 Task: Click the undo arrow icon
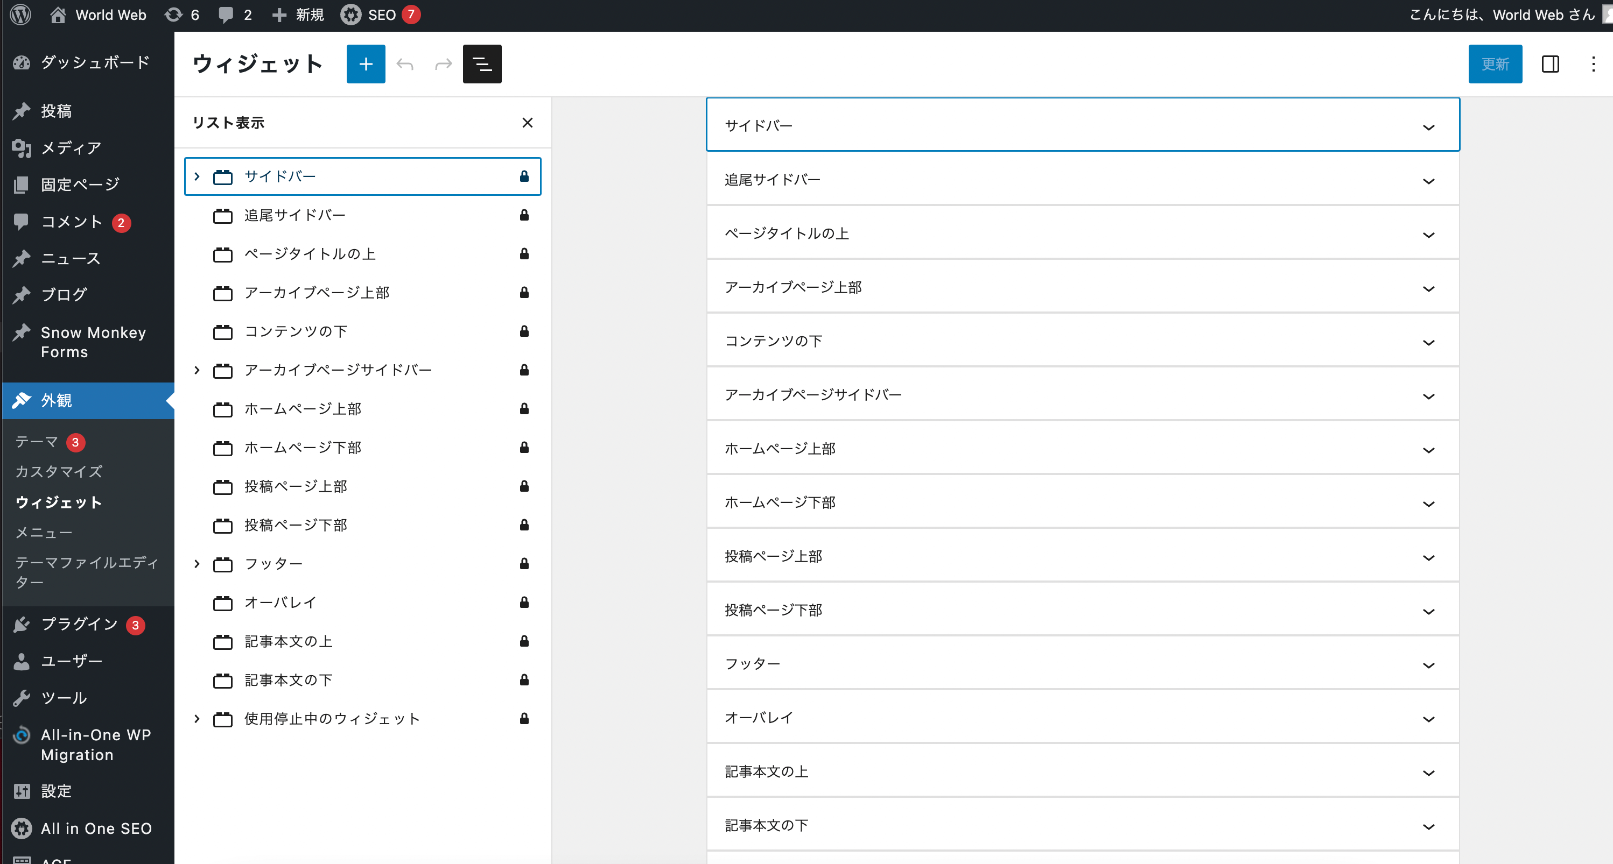(x=405, y=64)
